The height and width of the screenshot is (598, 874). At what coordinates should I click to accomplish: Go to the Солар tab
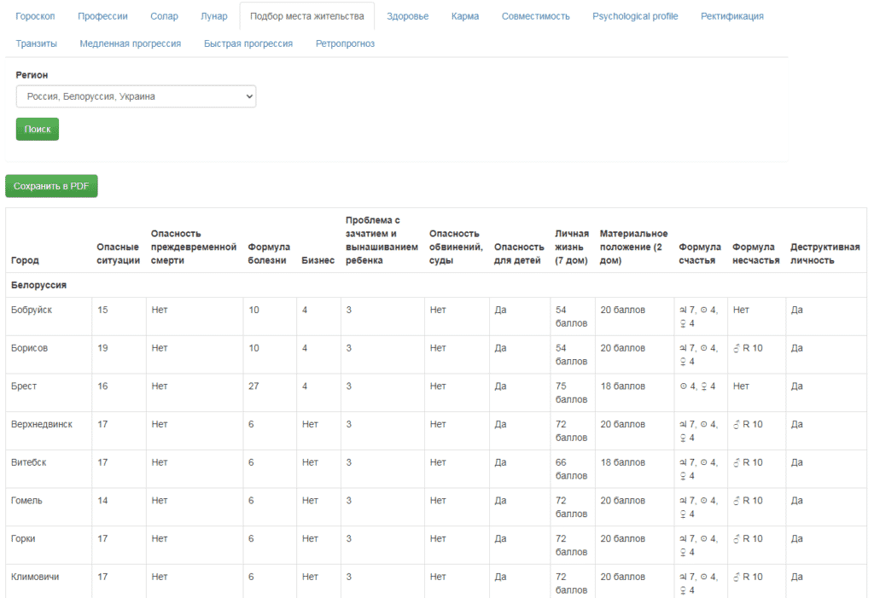164,16
